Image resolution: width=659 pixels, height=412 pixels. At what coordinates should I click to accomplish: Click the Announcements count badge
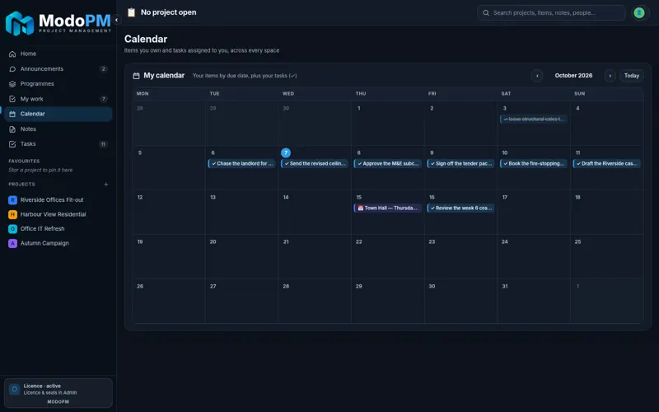(104, 69)
